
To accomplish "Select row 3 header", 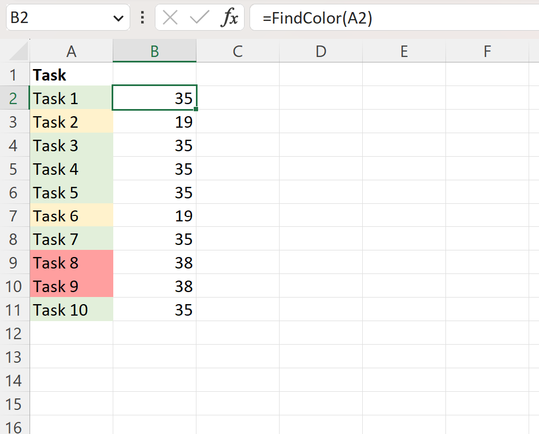I will coord(15,122).
